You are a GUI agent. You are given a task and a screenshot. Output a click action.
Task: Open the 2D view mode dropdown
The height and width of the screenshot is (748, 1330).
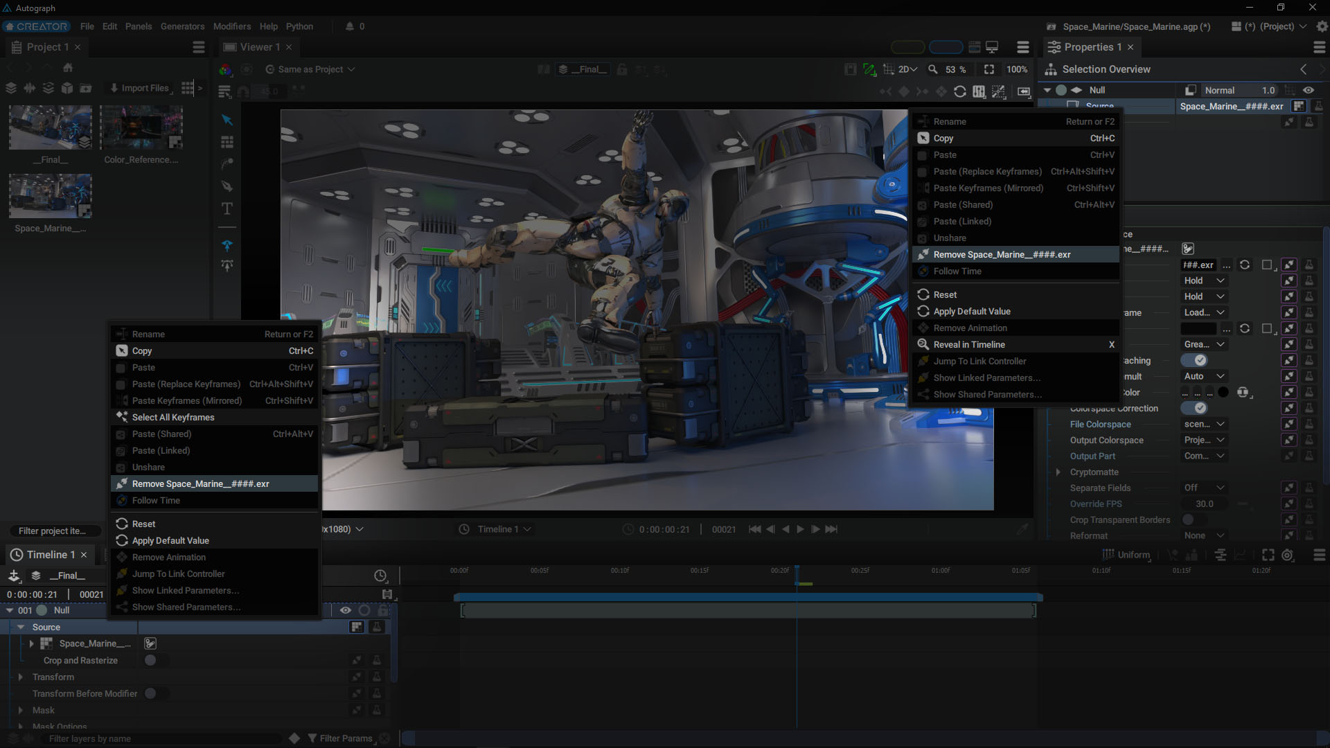[x=907, y=69]
